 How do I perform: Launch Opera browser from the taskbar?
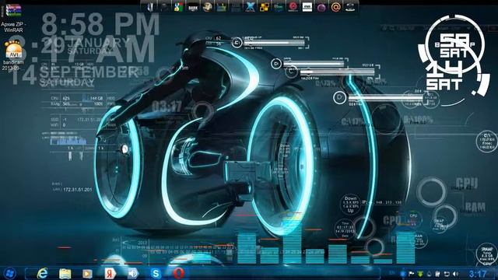(178, 273)
